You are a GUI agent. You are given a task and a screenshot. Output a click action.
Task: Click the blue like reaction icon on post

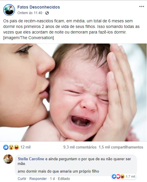tap(6, 147)
